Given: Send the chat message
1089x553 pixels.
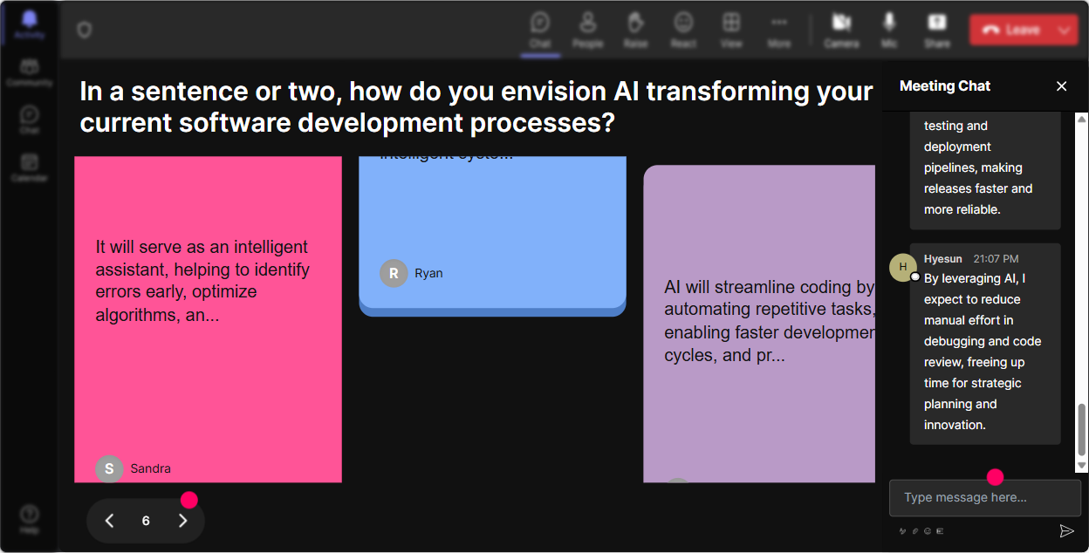Looking at the screenshot, I should coord(1066,530).
